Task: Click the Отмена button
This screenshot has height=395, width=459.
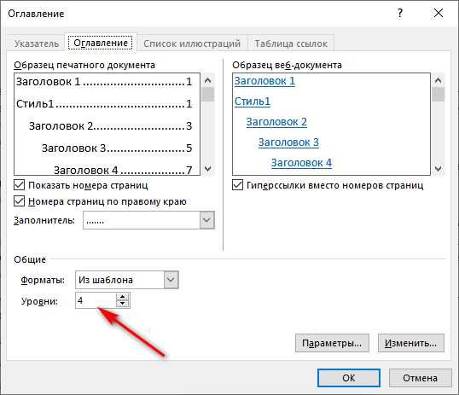Action: [x=420, y=378]
